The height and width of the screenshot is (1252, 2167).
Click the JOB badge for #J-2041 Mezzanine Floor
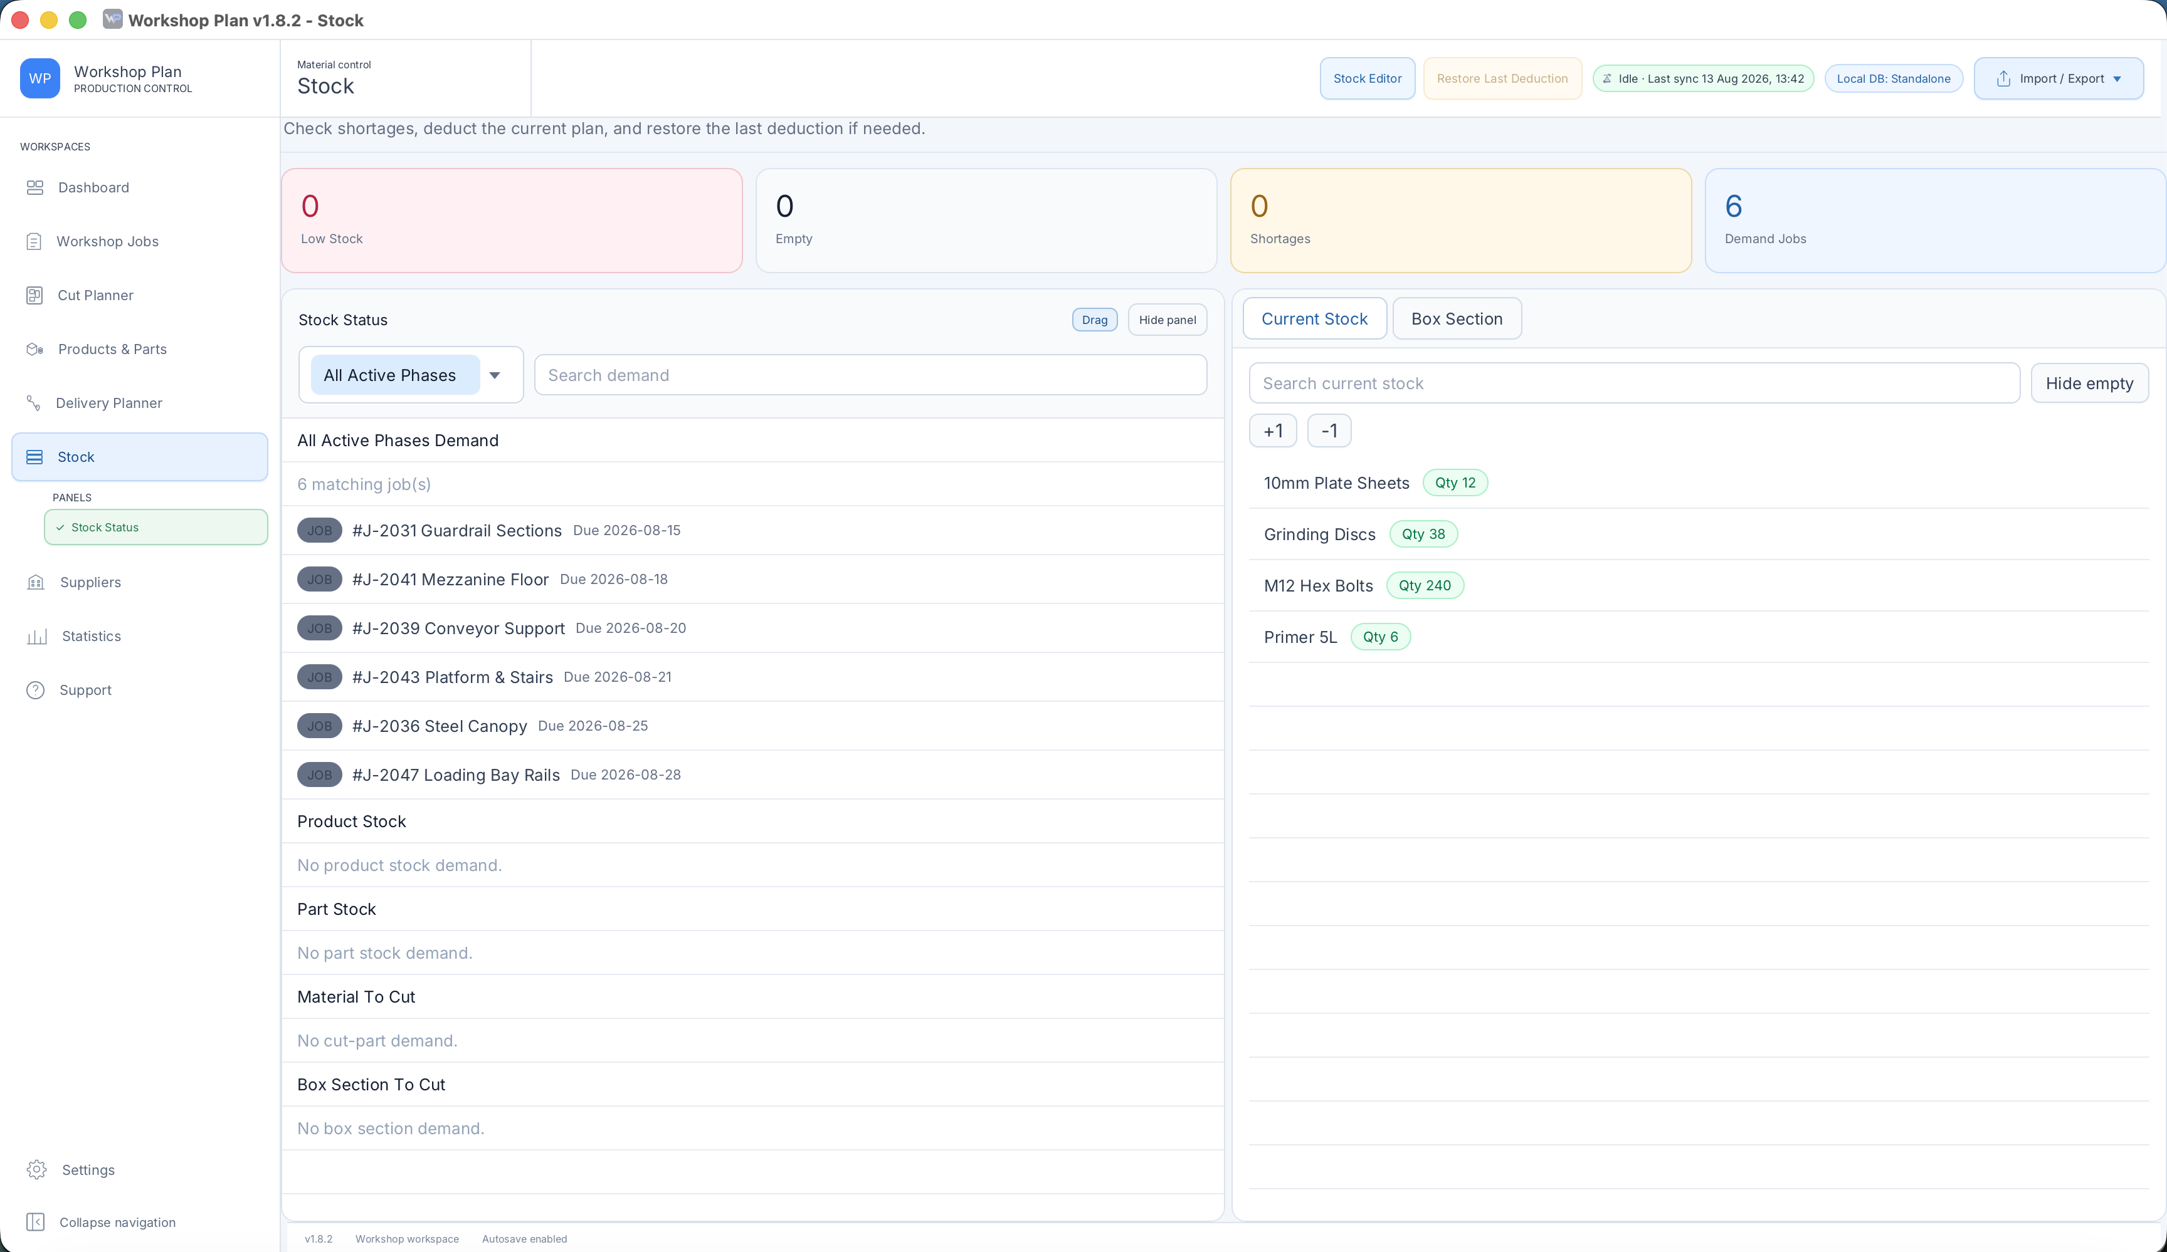pos(320,579)
